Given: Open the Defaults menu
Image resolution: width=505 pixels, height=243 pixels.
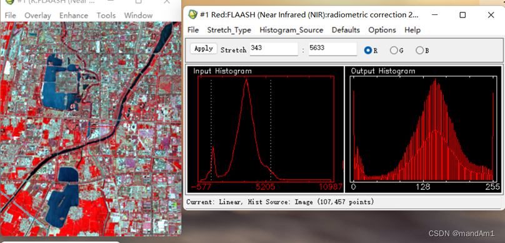Looking at the screenshot, I should 346,30.
